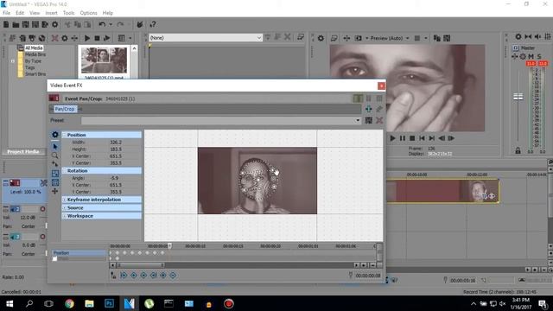Select the media clip thumbnail
Screen dimensions: 553x311
point(104,60)
